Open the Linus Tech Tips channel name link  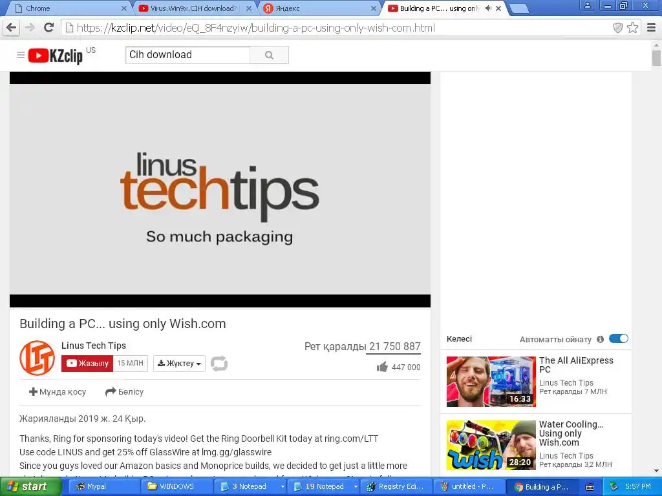tap(94, 346)
